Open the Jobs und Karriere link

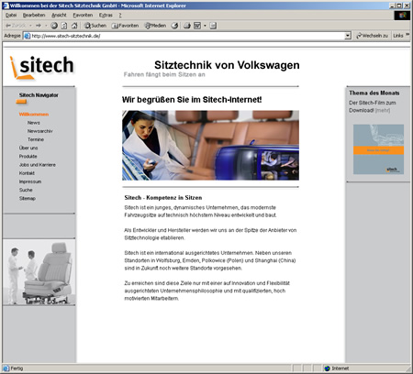pos(38,165)
